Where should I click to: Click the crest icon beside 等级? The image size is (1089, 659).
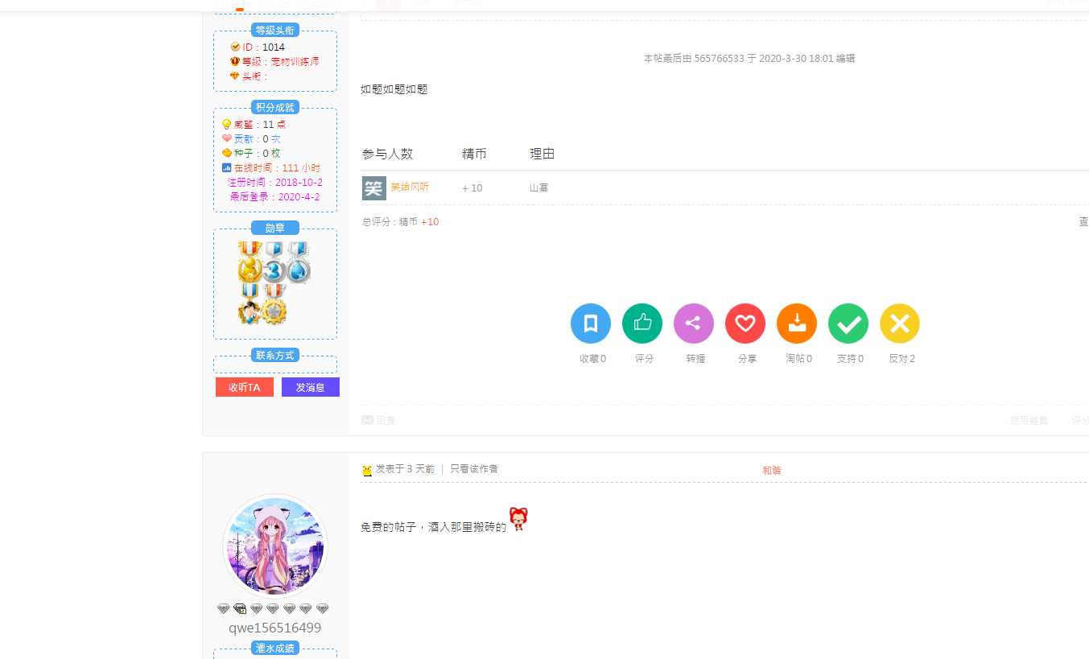coord(235,61)
